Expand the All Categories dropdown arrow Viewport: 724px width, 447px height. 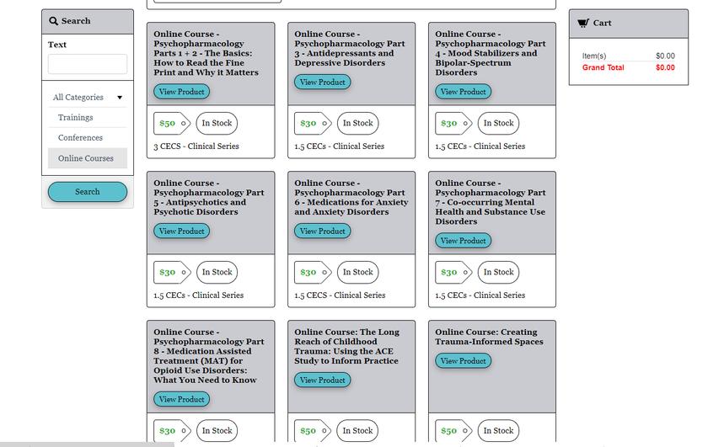(x=120, y=98)
